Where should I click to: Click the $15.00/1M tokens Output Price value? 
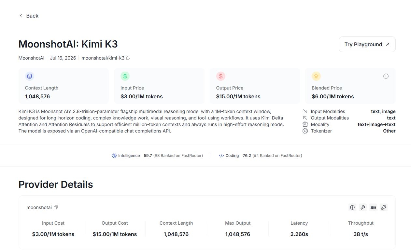point(238,96)
